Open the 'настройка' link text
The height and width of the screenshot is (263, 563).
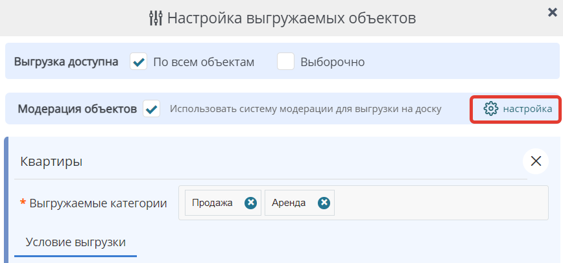[x=527, y=109]
